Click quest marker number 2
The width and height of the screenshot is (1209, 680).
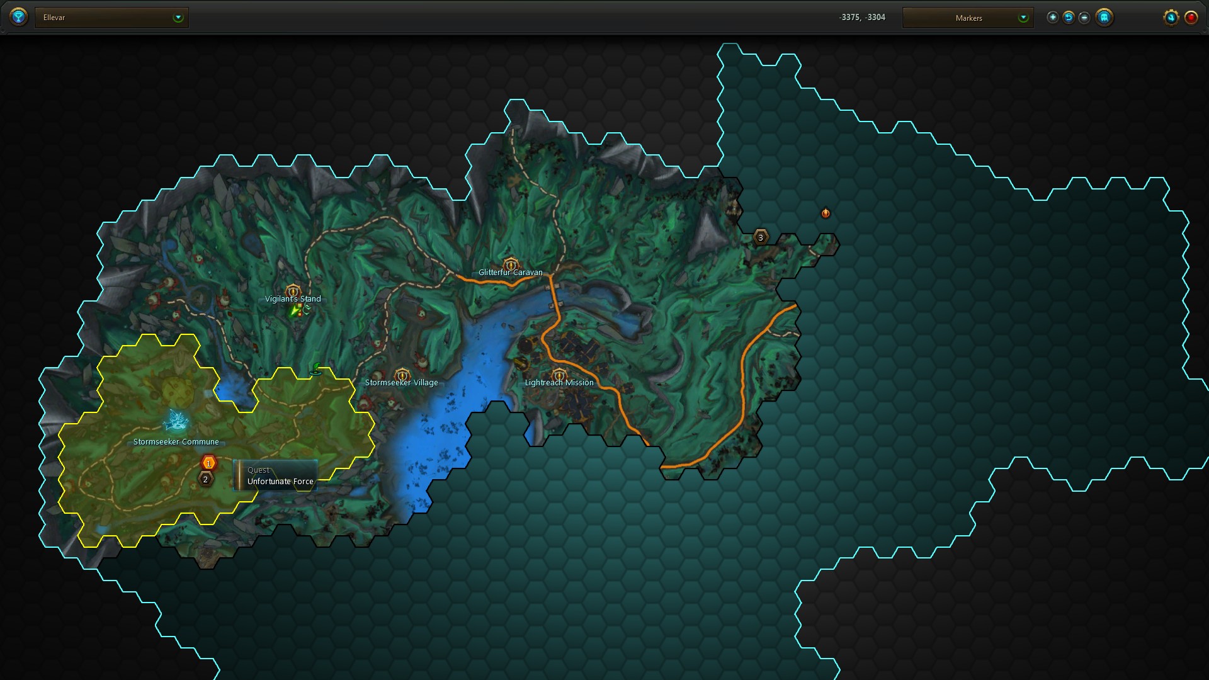click(x=205, y=479)
